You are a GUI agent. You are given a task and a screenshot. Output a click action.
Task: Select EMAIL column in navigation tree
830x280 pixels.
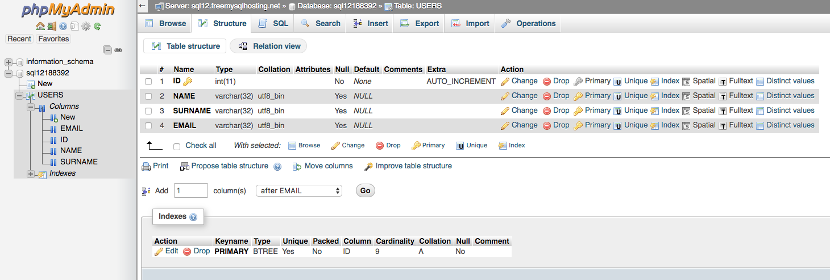[x=72, y=129]
